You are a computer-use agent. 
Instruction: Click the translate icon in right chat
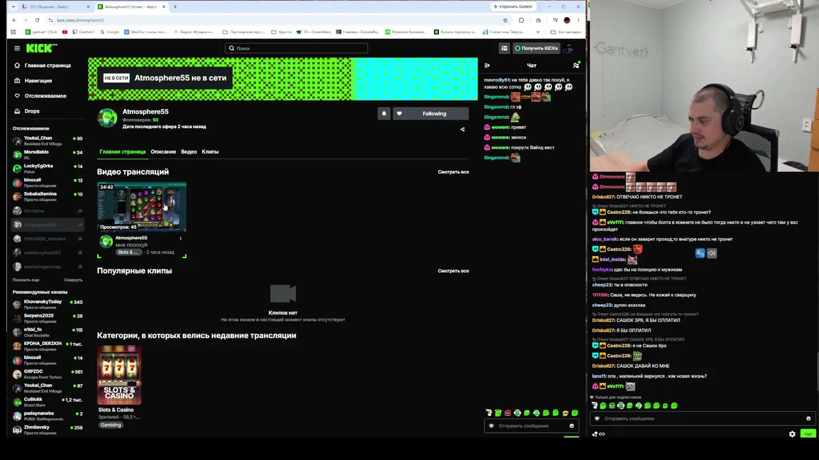(700, 254)
